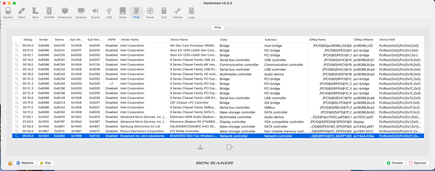This screenshot has width=435, height=171.
Task: Click the Host bridge subclass cell
Action: [x=273, y=46]
